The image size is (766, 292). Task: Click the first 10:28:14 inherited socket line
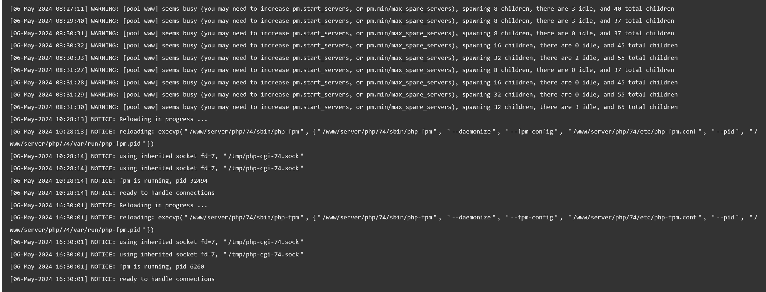(x=157, y=156)
